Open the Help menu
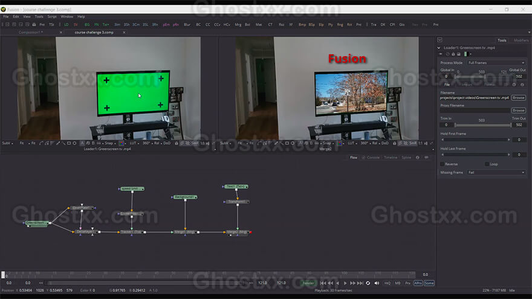This screenshot has width=532, height=299. 81,17
